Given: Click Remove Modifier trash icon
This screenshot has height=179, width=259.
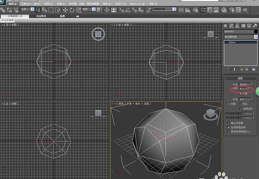Looking at the screenshot, I should (246, 69).
